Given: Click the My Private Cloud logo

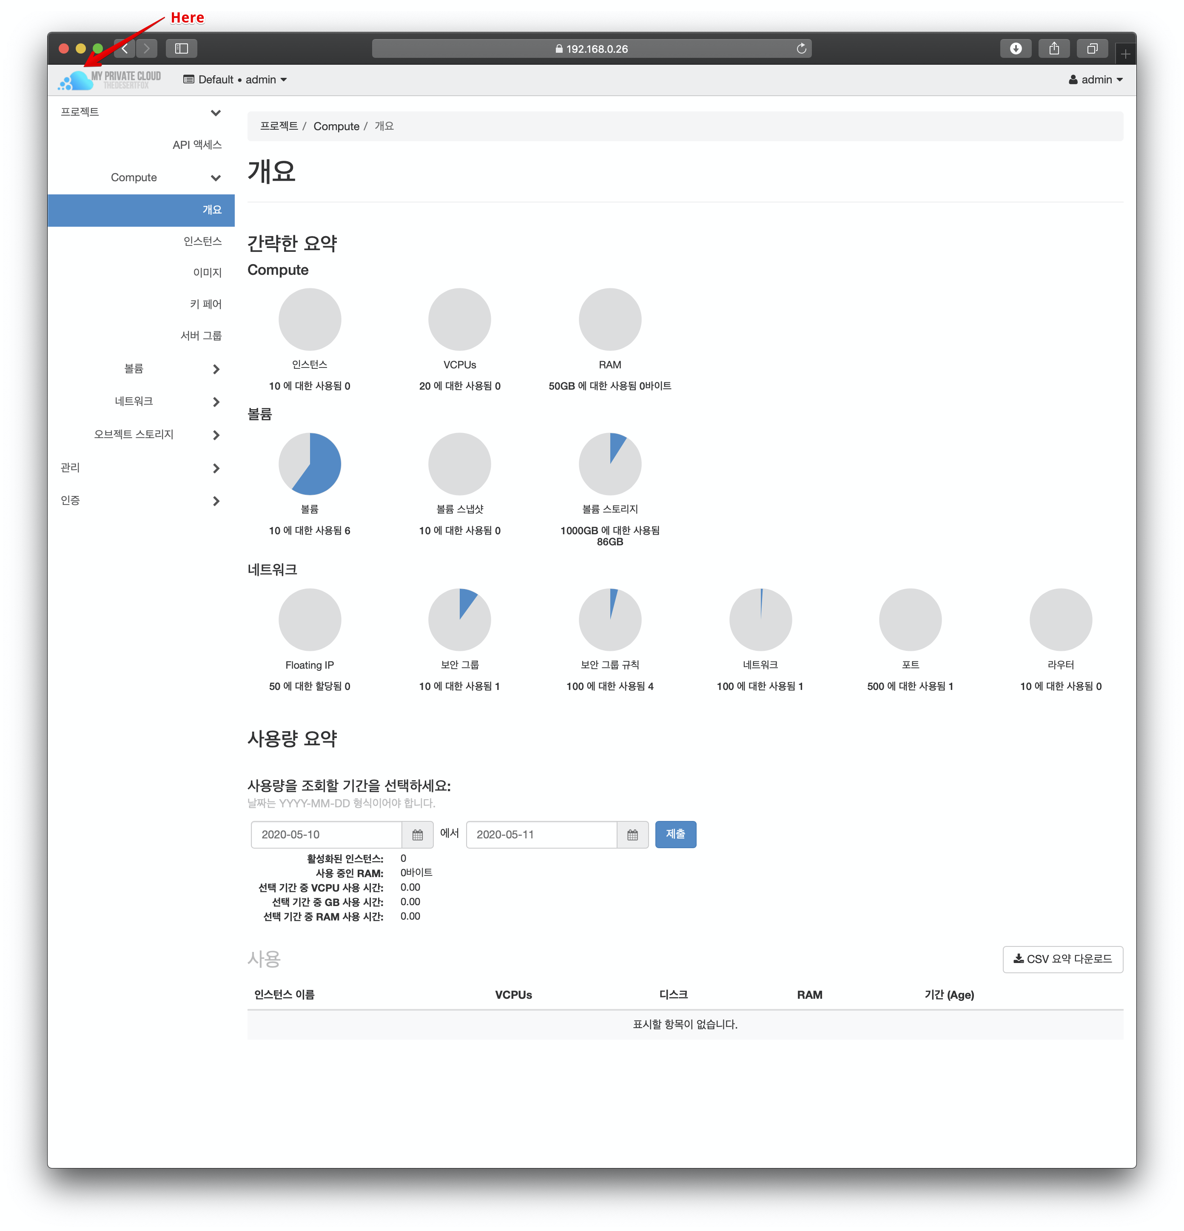Looking at the screenshot, I should [110, 80].
